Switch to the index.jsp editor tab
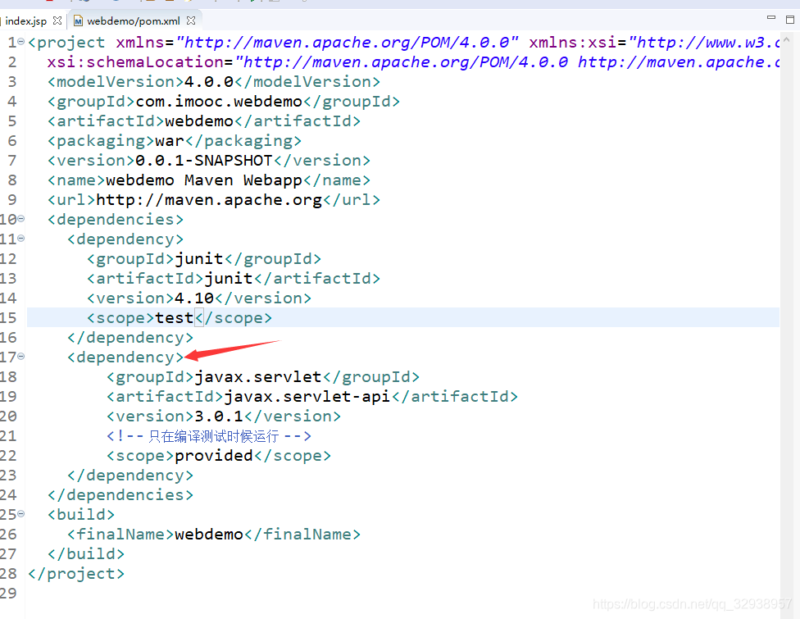Screen dimensions: 800x619 (x=25, y=21)
